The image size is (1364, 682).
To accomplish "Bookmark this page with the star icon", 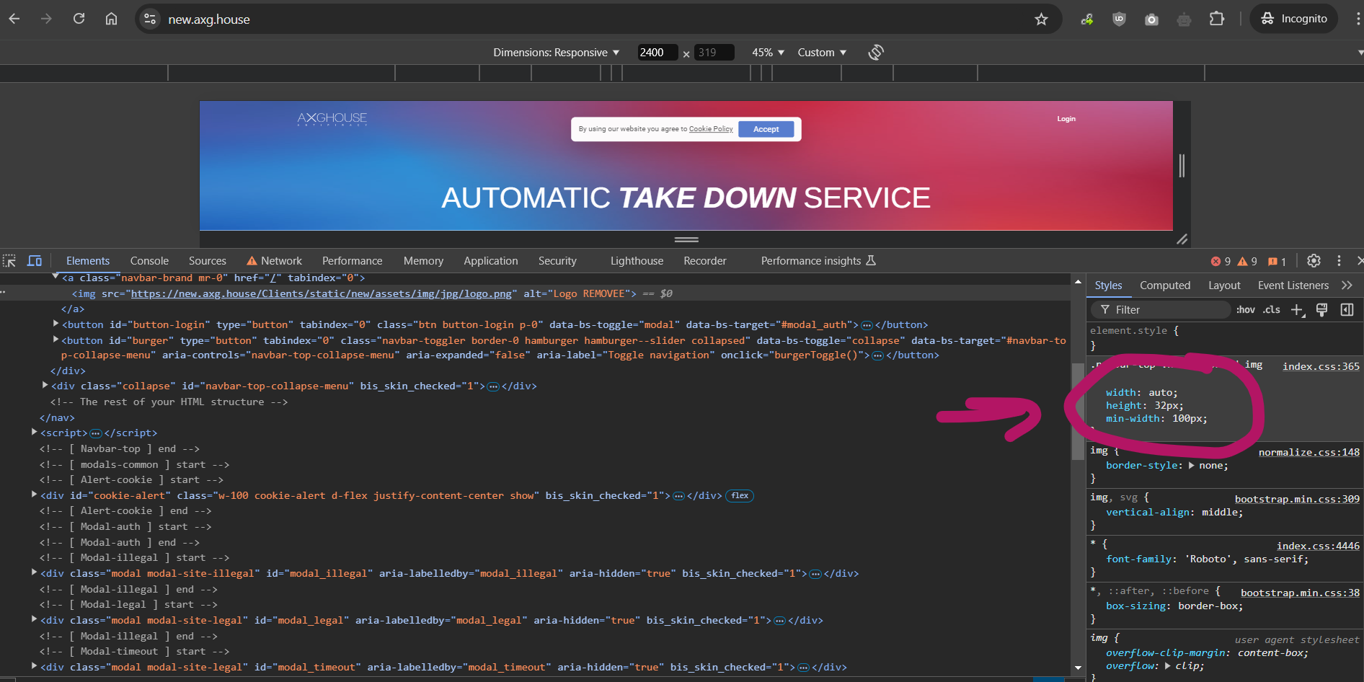I will [x=1041, y=19].
